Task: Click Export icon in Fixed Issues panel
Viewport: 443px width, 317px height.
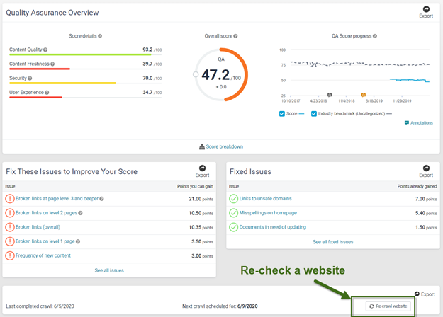Action: coord(426,168)
